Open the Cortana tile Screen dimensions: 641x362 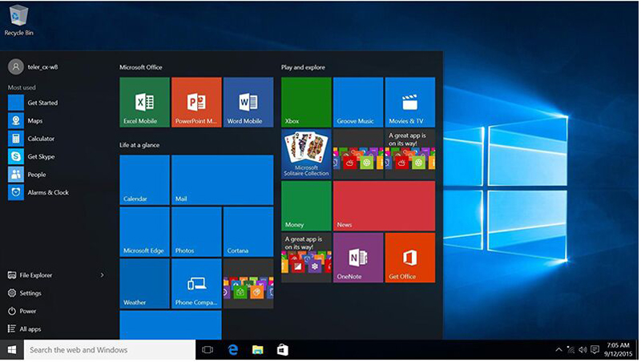pyautogui.click(x=248, y=231)
